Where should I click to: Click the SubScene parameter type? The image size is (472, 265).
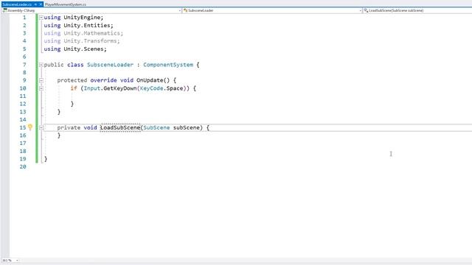pos(156,127)
